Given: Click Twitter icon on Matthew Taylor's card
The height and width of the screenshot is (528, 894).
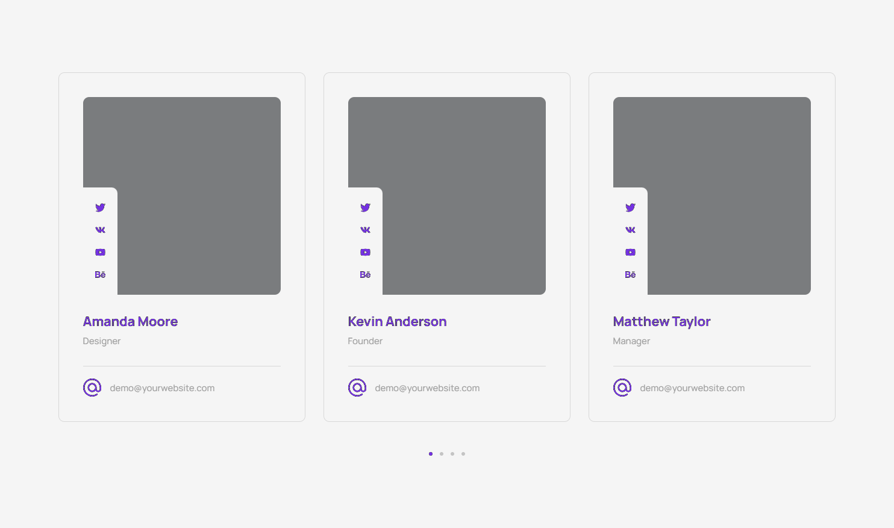Looking at the screenshot, I should click(x=630, y=207).
